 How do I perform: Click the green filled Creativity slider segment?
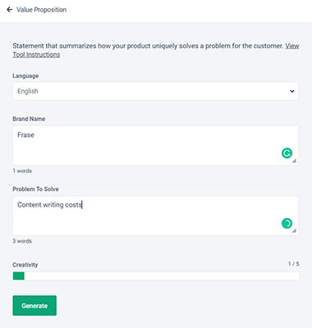18,276
